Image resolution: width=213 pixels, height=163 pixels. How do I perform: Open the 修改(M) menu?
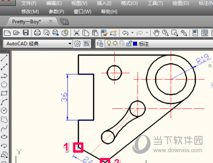coord(30,11)
